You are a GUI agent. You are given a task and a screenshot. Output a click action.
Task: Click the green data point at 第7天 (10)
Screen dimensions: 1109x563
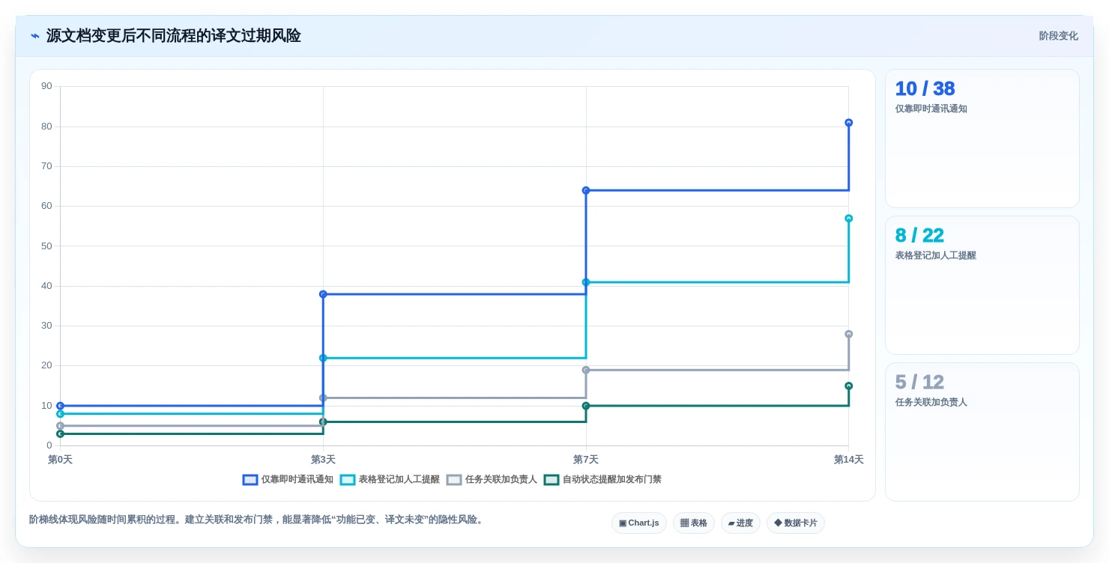click(586, 406)
